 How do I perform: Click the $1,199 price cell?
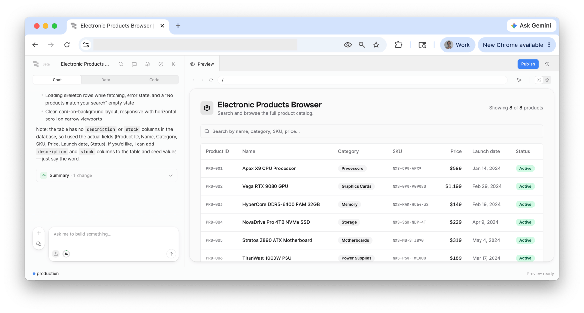point(453,186)
